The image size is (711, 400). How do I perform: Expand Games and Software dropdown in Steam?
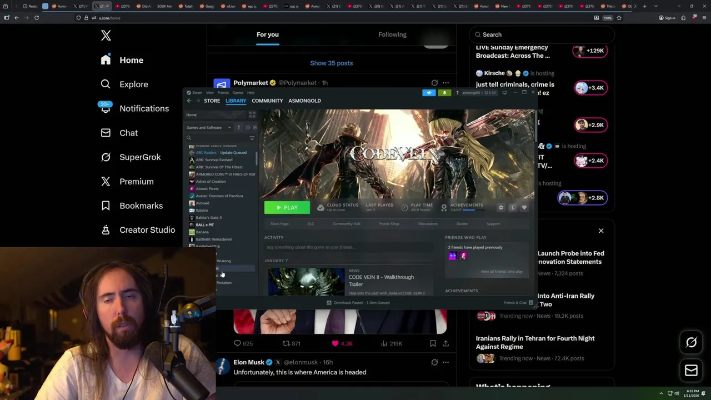coord(209,127)
